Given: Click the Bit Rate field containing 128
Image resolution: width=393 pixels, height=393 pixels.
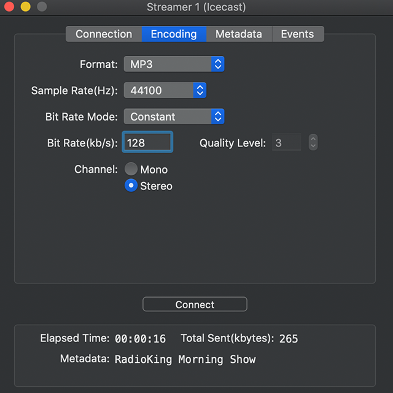Looking at the screenshot, I should tap(147, 143).
